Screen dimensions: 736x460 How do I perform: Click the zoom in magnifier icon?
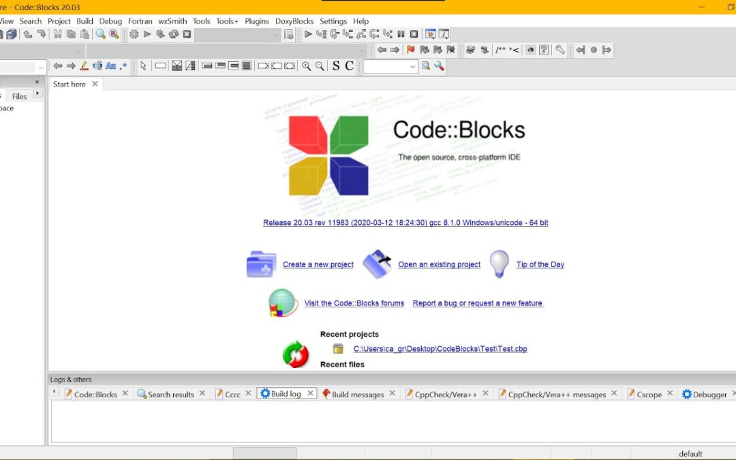click(x=307, y=65)
